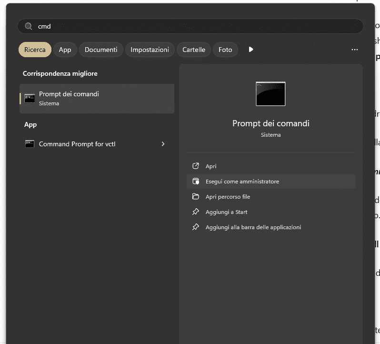This screenshot has width=380, height=344.
Task: Select the Cartelle filter
Action: 194,50
